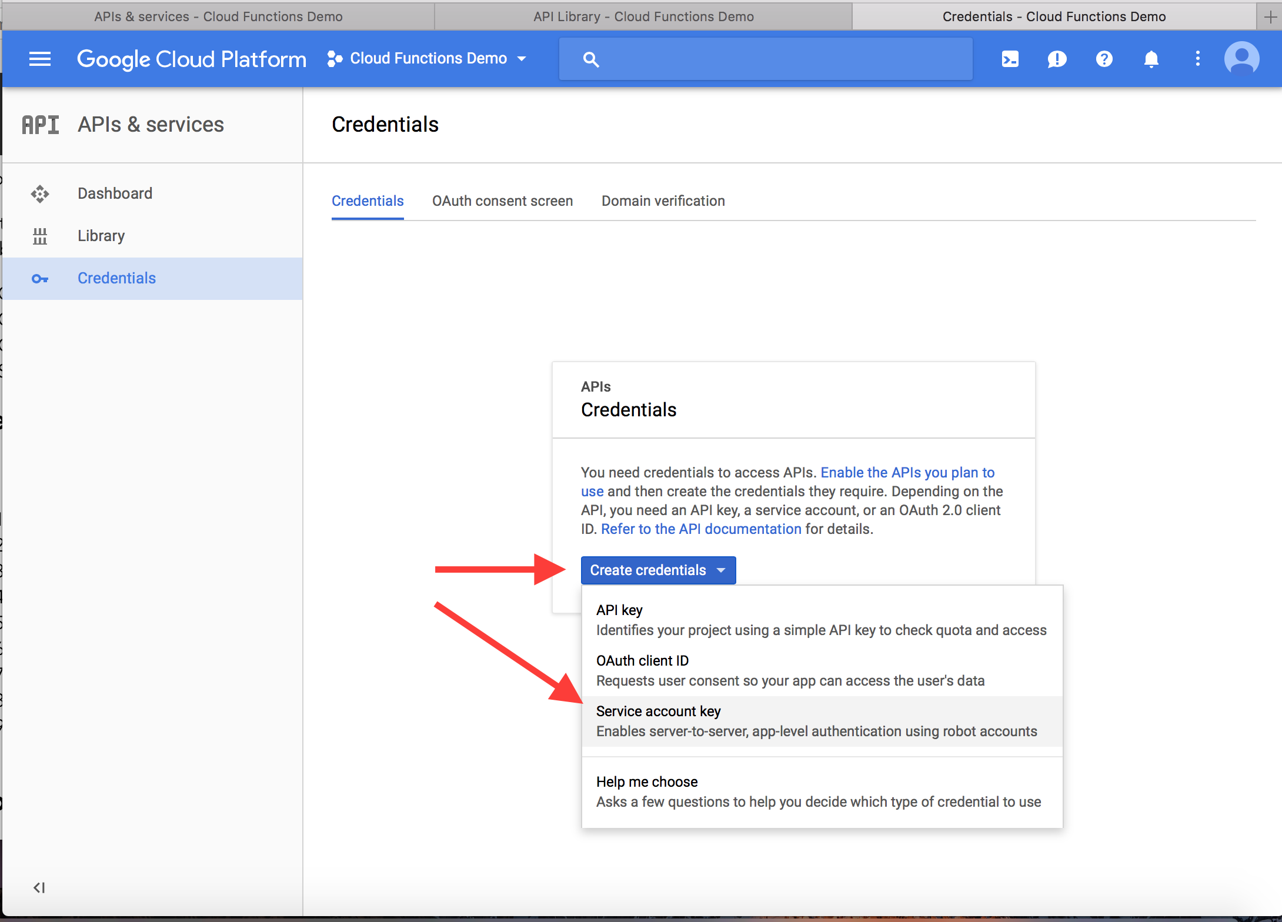The height and width of the screenshot is (922, 1282).
Task: Select Dashboard in the APIs sidebar
Action: [115, 193]
